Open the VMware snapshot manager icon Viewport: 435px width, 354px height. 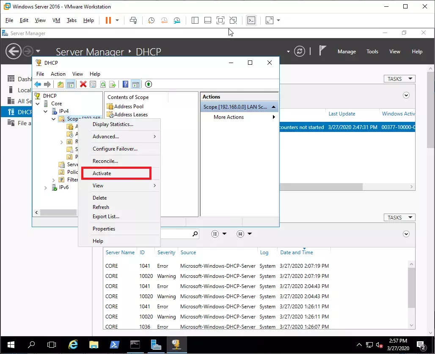[177, 20]
